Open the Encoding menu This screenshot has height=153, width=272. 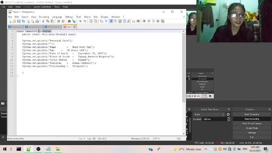(44, 17)
